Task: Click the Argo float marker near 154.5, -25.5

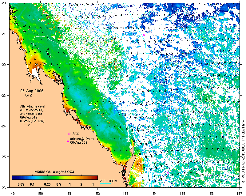Action: [168, 172]
